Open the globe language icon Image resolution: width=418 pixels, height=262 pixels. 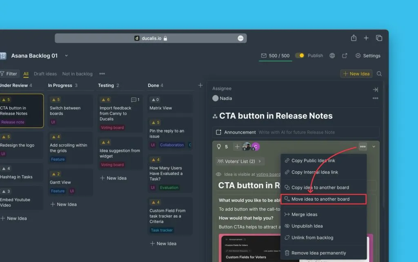coord(332,56)
